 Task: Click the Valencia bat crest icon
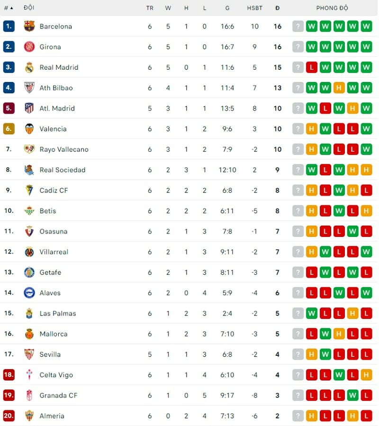click(x=29, y=129)
